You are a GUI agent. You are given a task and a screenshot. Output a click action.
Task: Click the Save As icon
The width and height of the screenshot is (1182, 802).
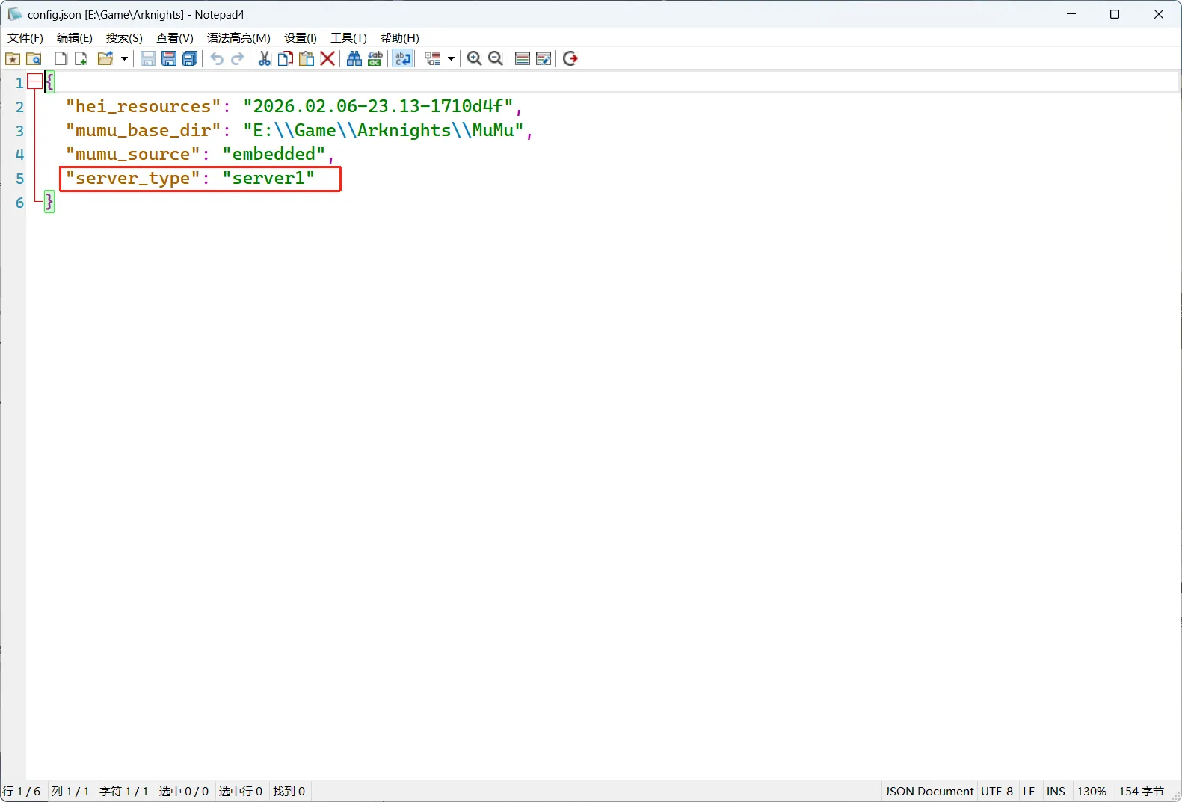coord(169,58)
